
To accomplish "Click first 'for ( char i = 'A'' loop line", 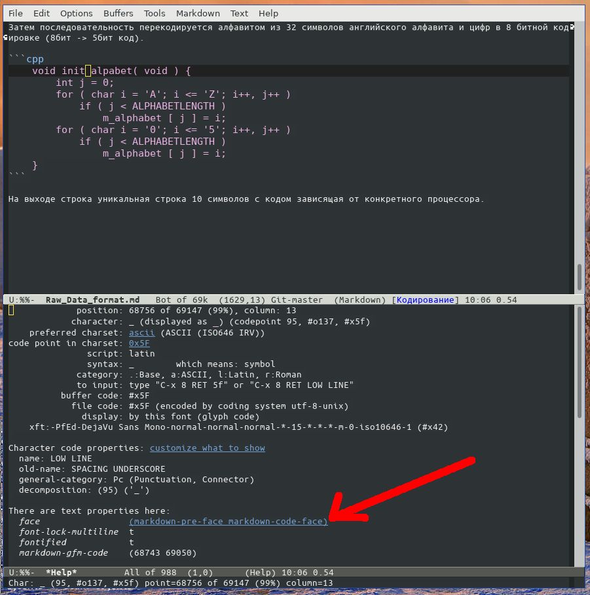I will coord(174,94).
